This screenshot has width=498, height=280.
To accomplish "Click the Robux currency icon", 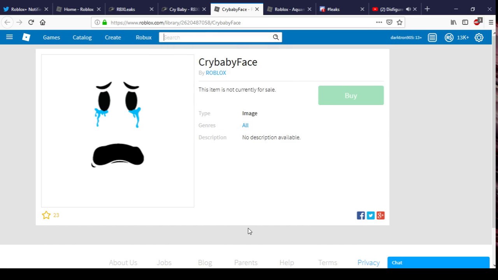I will [x=449, y=37].
